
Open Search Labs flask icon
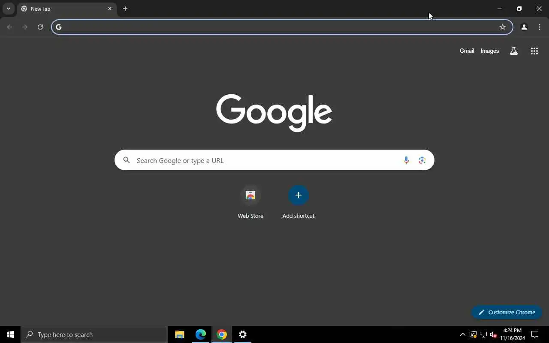point(514,51)
